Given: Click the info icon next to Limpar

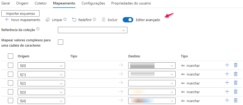Looking at the screenshot, I should [65, 19].
